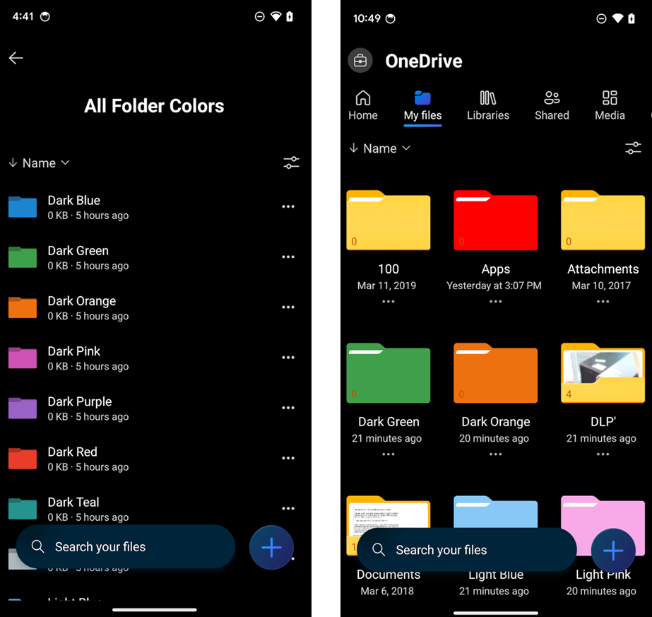Open the Dark Green folder in grid view
Screen dimensions: 652x617
[x=389, y=372]
